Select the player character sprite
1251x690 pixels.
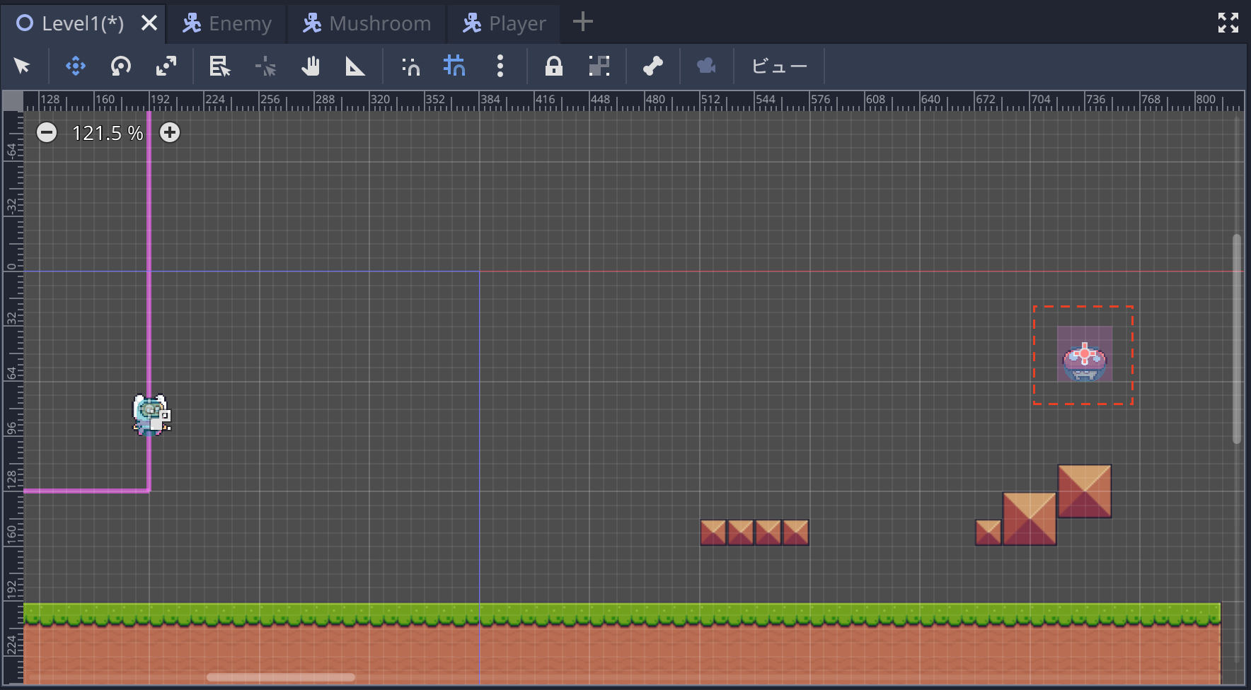[x=151, y=415]
